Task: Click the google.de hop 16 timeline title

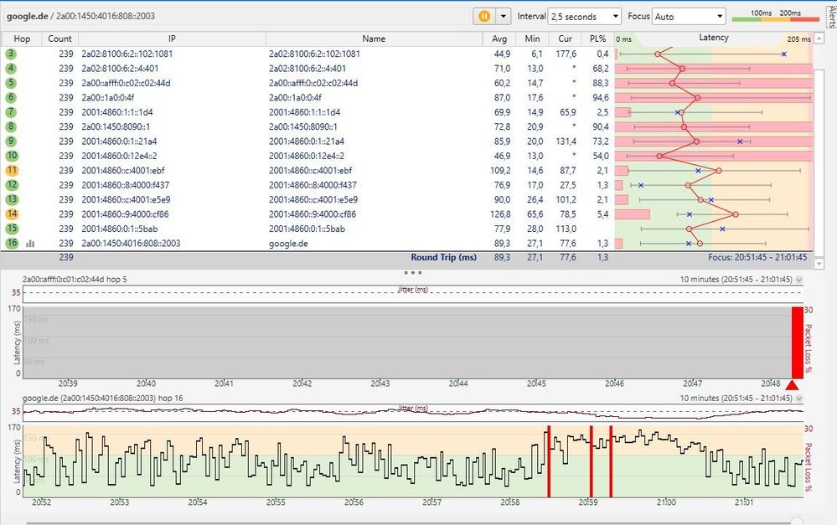Action: tap(102, 398)
